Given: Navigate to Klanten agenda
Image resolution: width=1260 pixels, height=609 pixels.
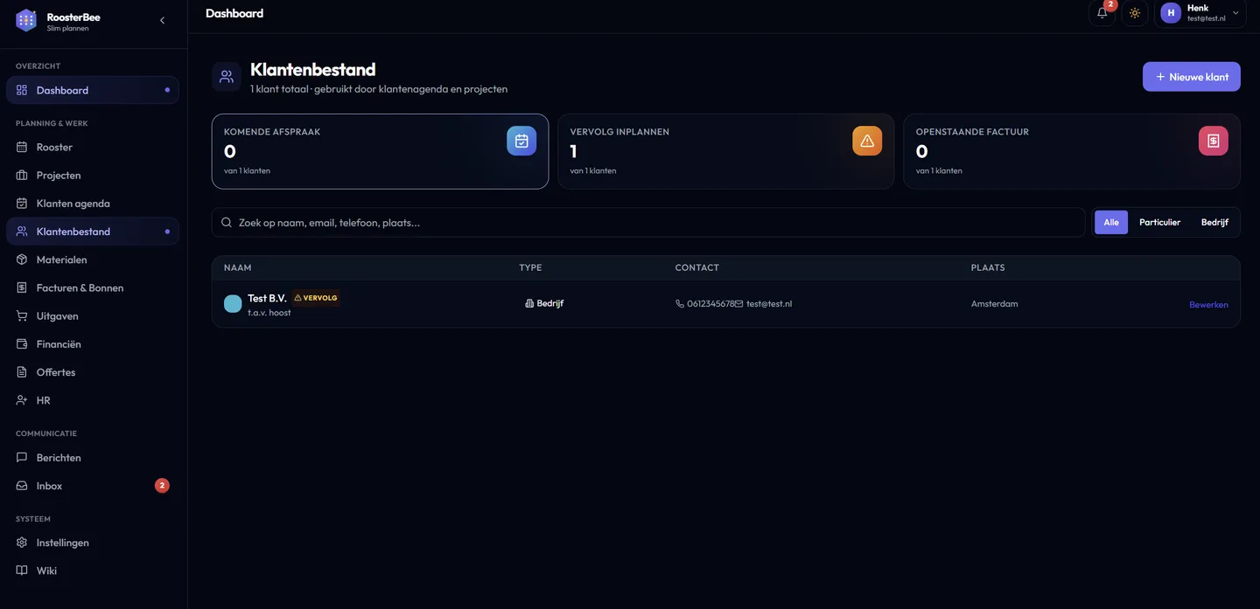Looking at the screenshot, I should (x=93, y=204).
